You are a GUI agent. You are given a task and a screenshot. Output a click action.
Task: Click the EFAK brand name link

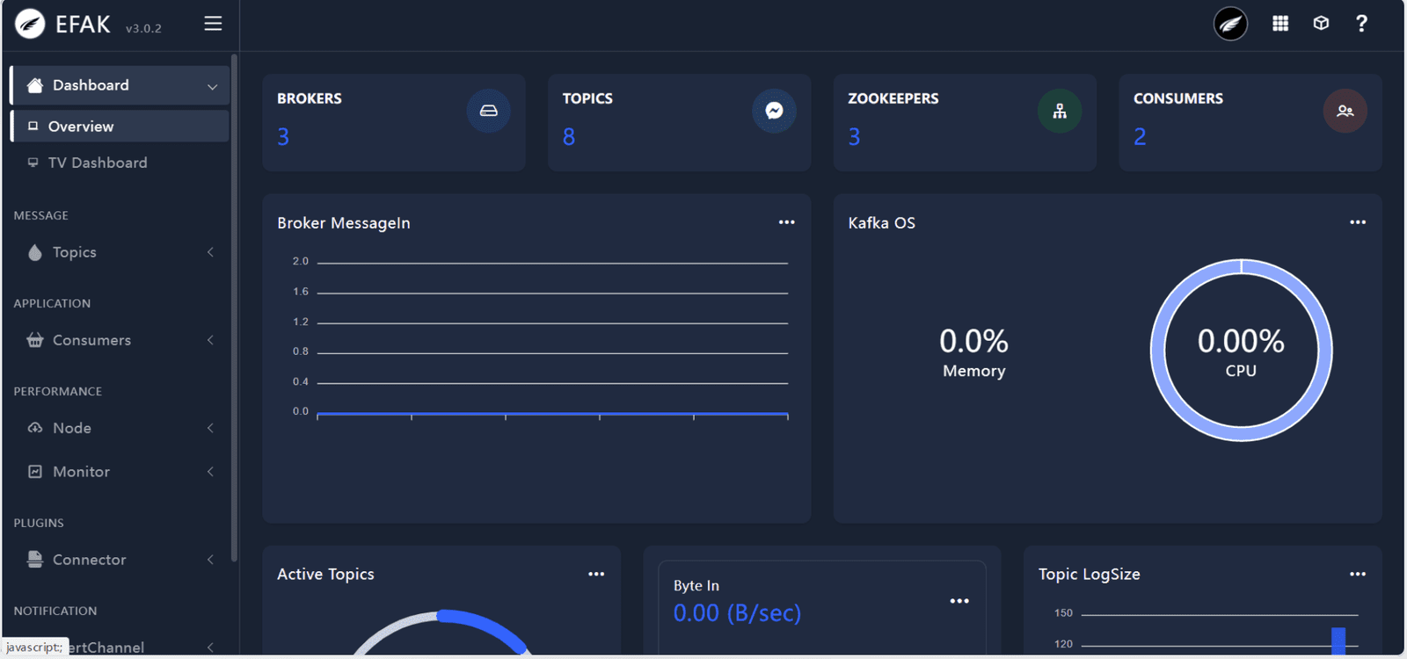[x=83, y=25]
